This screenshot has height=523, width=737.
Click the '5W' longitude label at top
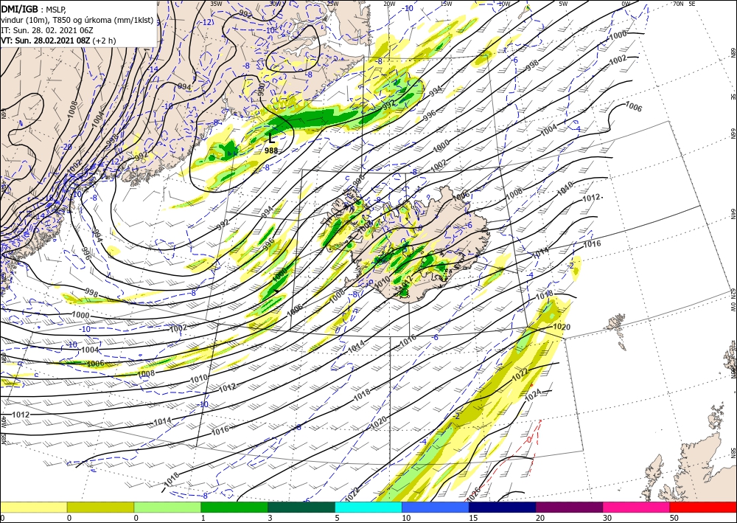click(563, 4)
